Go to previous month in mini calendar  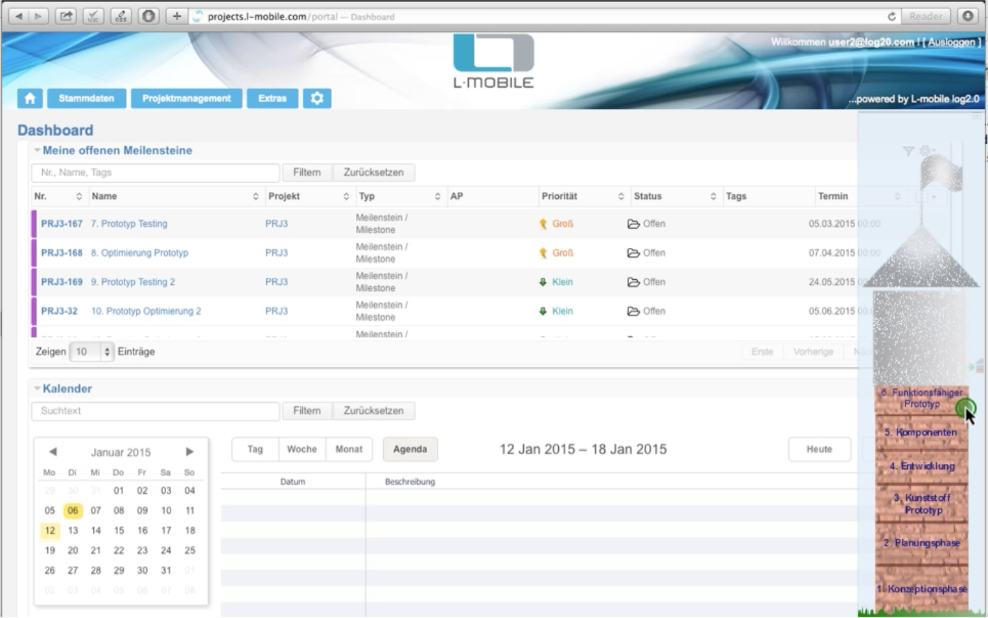coord(53,452)
